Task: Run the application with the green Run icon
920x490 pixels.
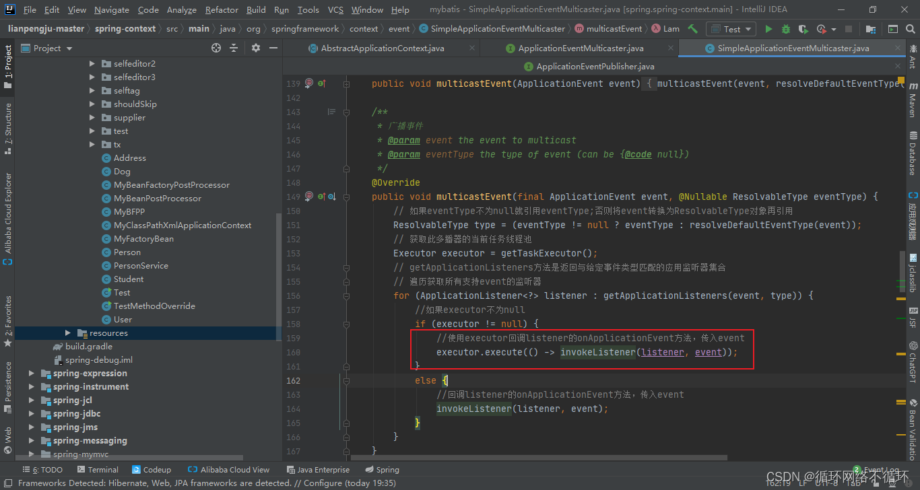Action: point(769,28)
